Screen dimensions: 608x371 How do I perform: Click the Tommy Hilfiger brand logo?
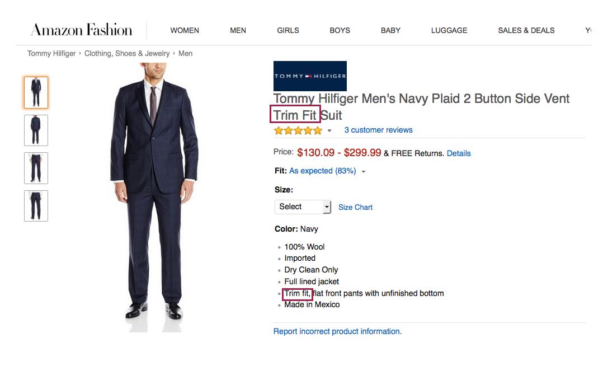(x=310, y=76)
